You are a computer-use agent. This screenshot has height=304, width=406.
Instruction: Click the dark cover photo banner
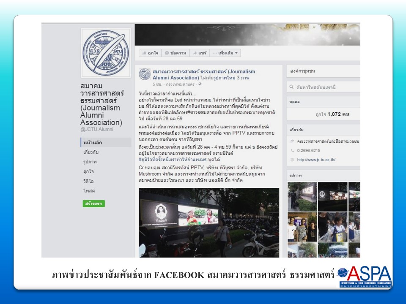[x=247, y=35]
